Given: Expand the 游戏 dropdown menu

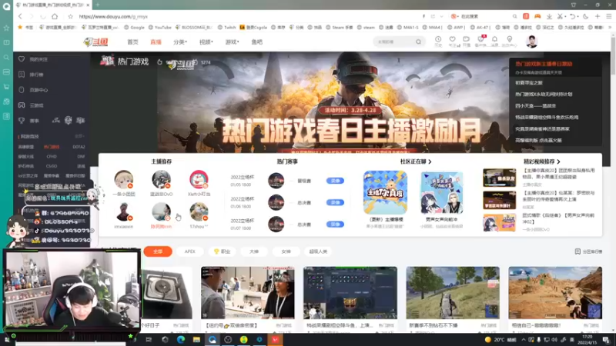Looking at the screenshot, I should click(x=232, y=42).
